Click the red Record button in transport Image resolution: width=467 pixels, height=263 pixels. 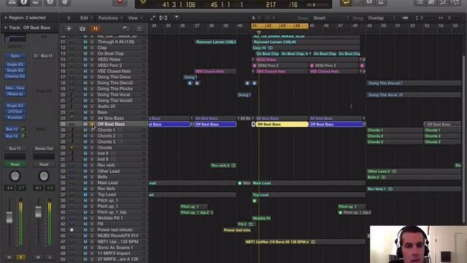pos(120,2)
